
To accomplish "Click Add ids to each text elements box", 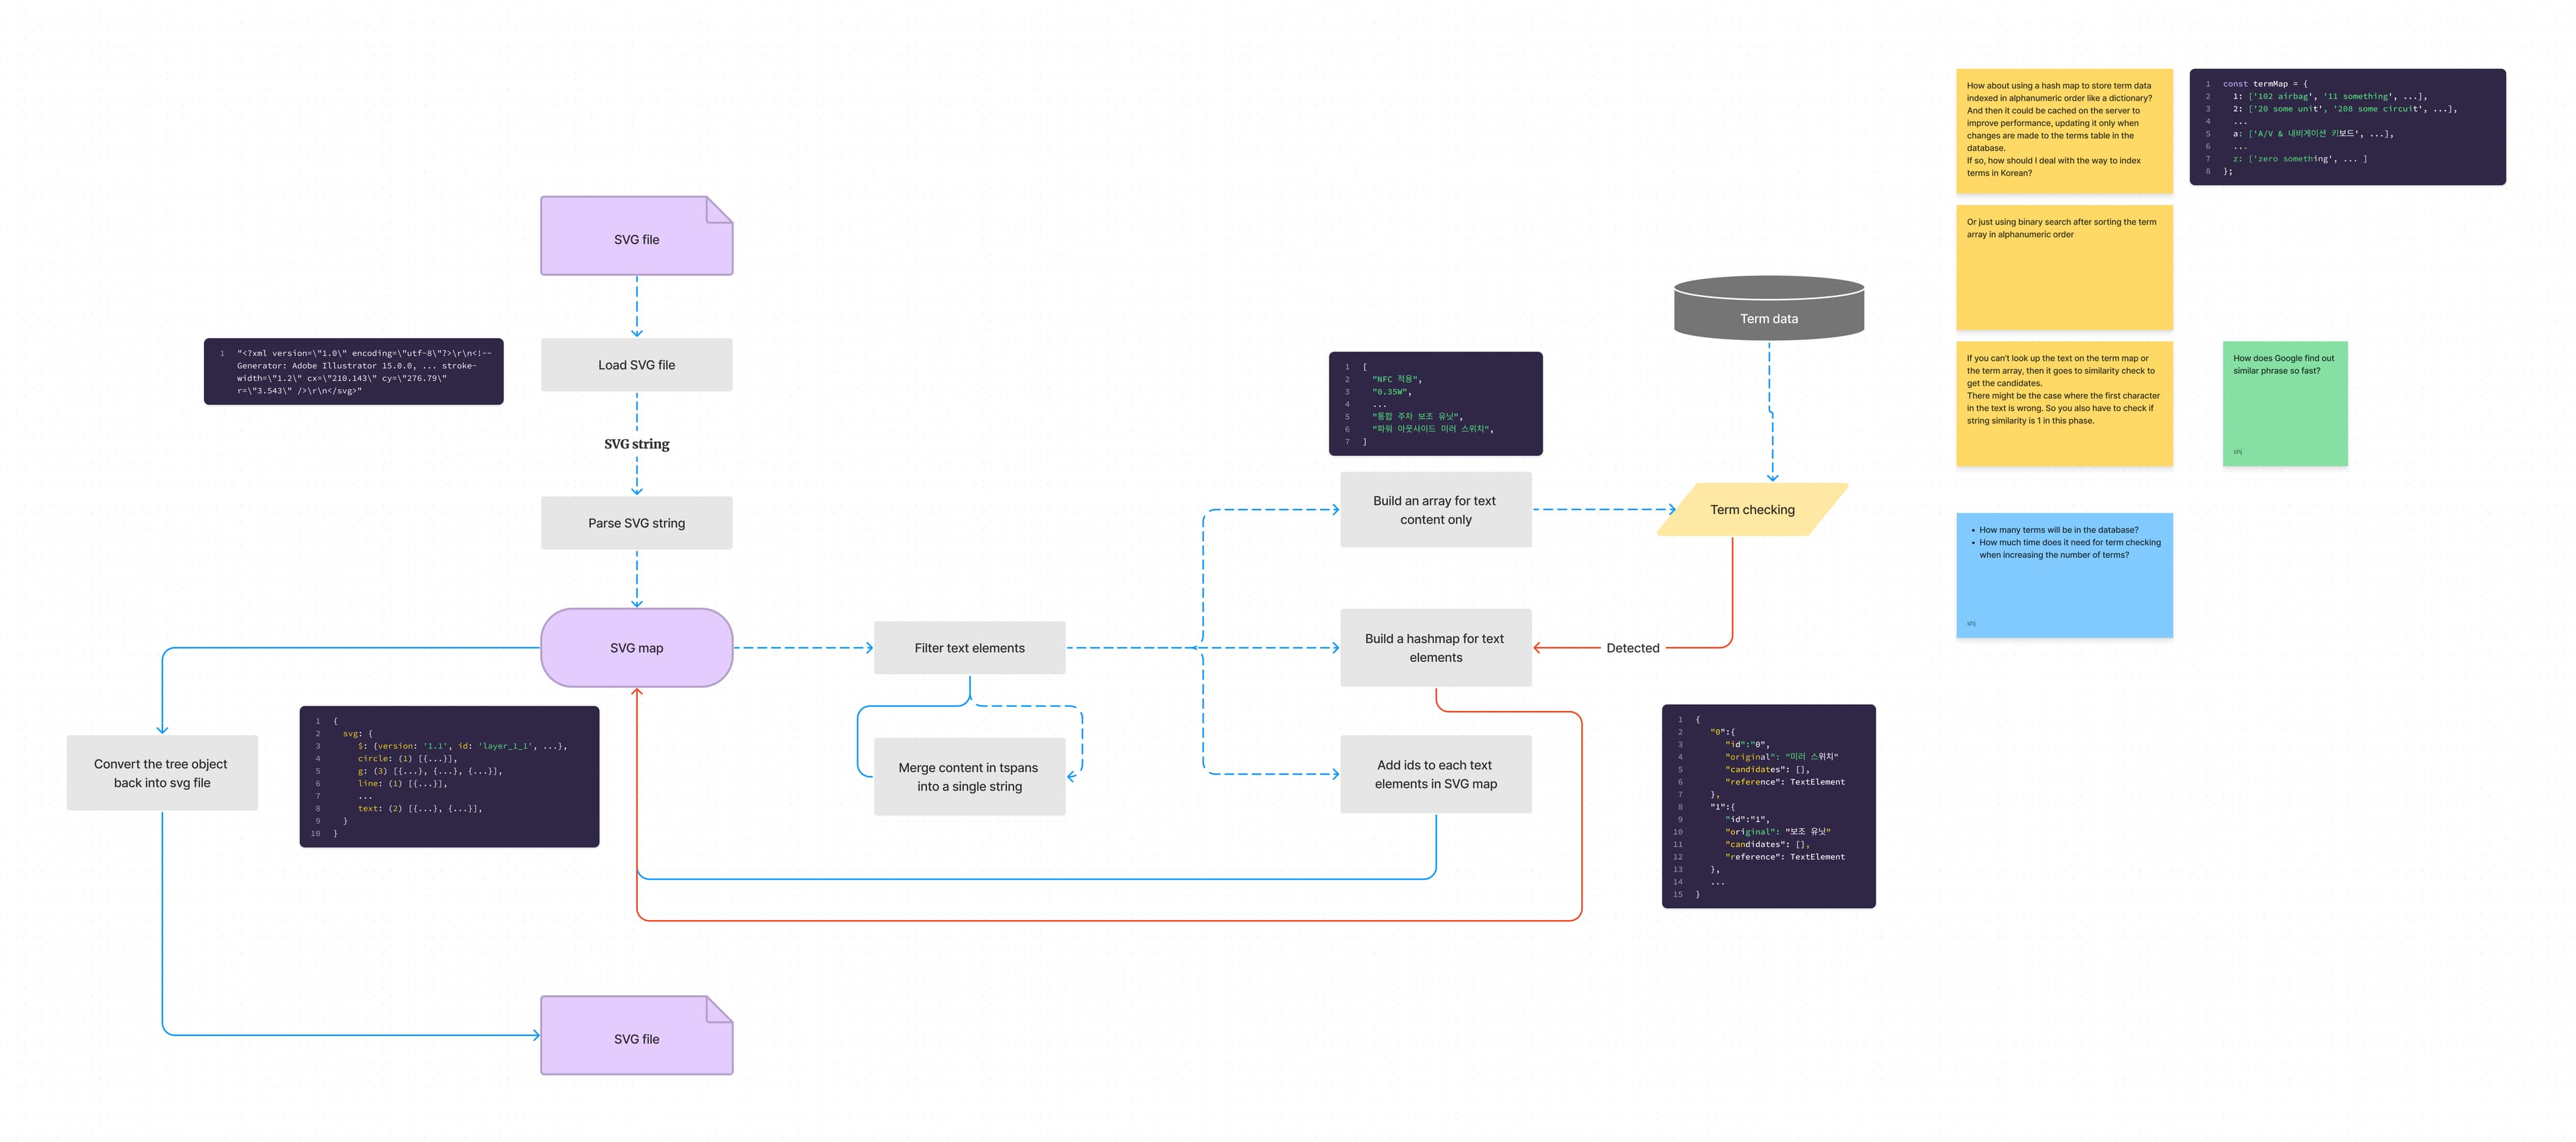I will 1435,774.
